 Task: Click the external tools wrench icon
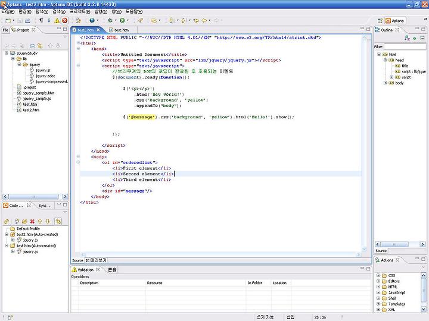click(x=141, y=20)
